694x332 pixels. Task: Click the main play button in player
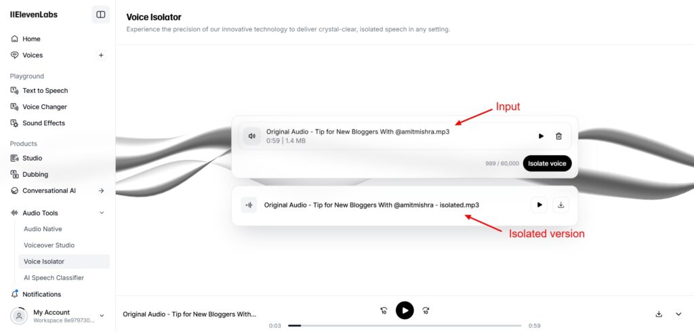point(405,310)
